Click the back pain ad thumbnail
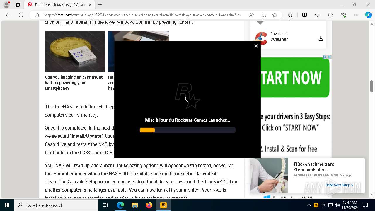This screenshot has height=211, width=375. (269, 176)
